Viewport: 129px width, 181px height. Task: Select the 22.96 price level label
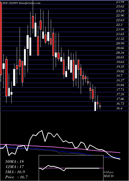click(x=120, y=16)
